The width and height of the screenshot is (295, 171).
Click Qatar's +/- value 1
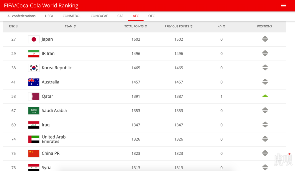tap(222, 96)
